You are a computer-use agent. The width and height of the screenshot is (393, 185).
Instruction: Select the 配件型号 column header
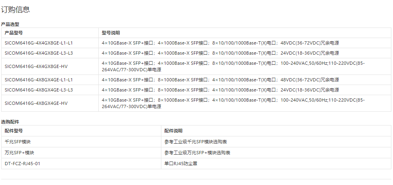[x=13, y=131]
